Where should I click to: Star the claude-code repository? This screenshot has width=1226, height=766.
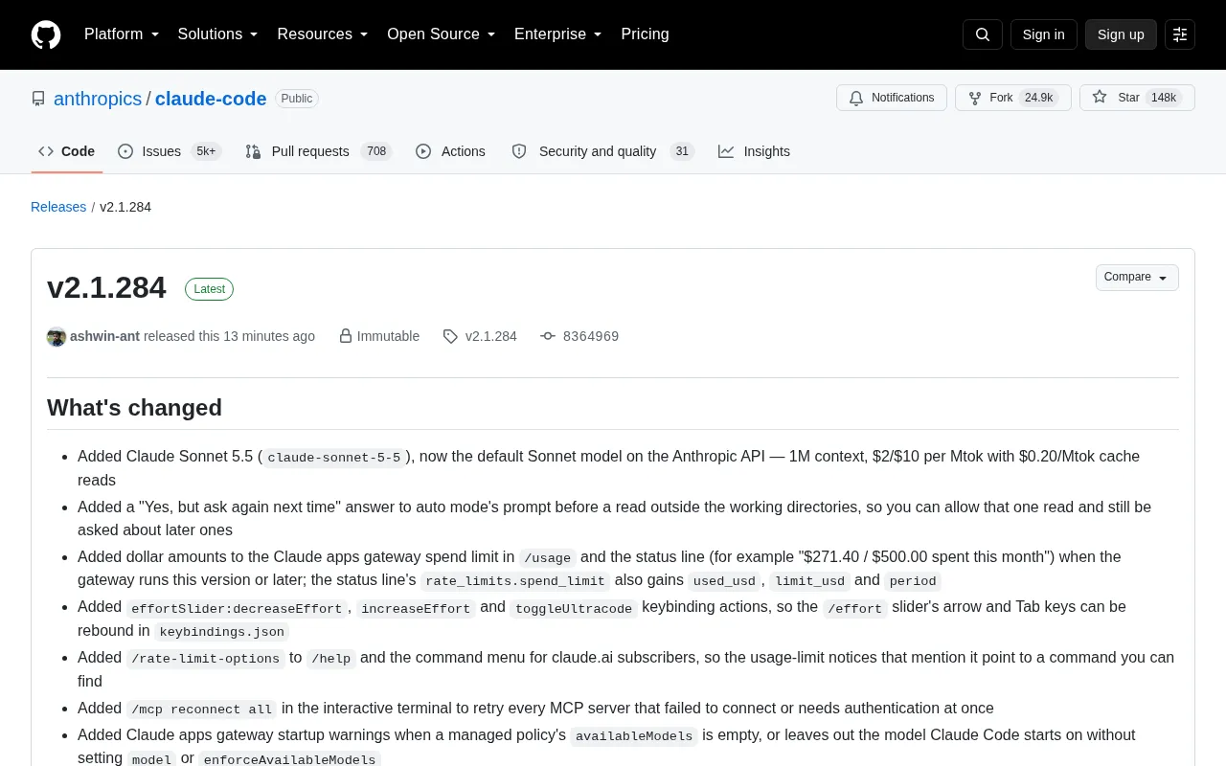pos(1137,98)
